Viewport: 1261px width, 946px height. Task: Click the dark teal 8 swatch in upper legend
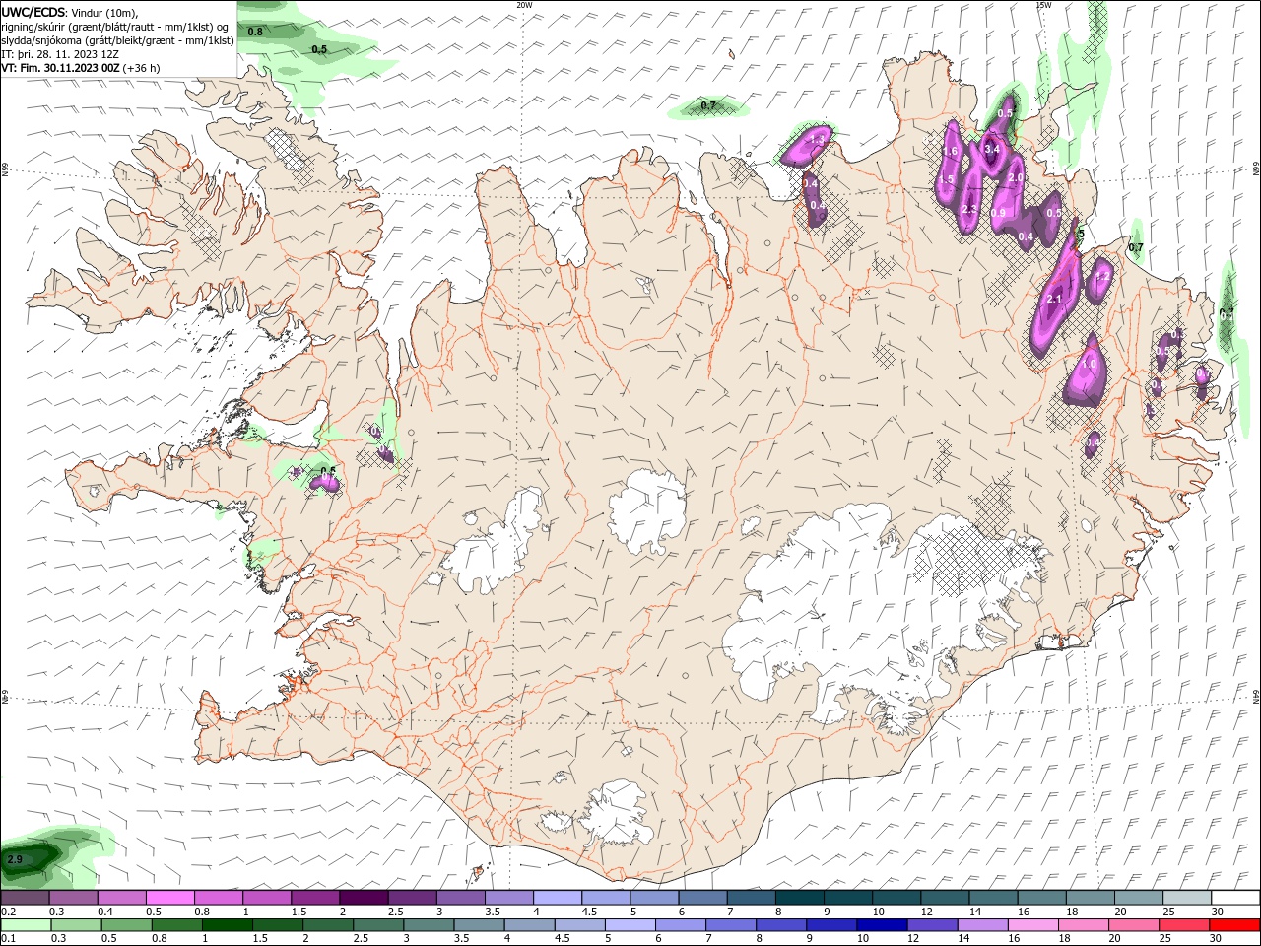coord(799,898)
